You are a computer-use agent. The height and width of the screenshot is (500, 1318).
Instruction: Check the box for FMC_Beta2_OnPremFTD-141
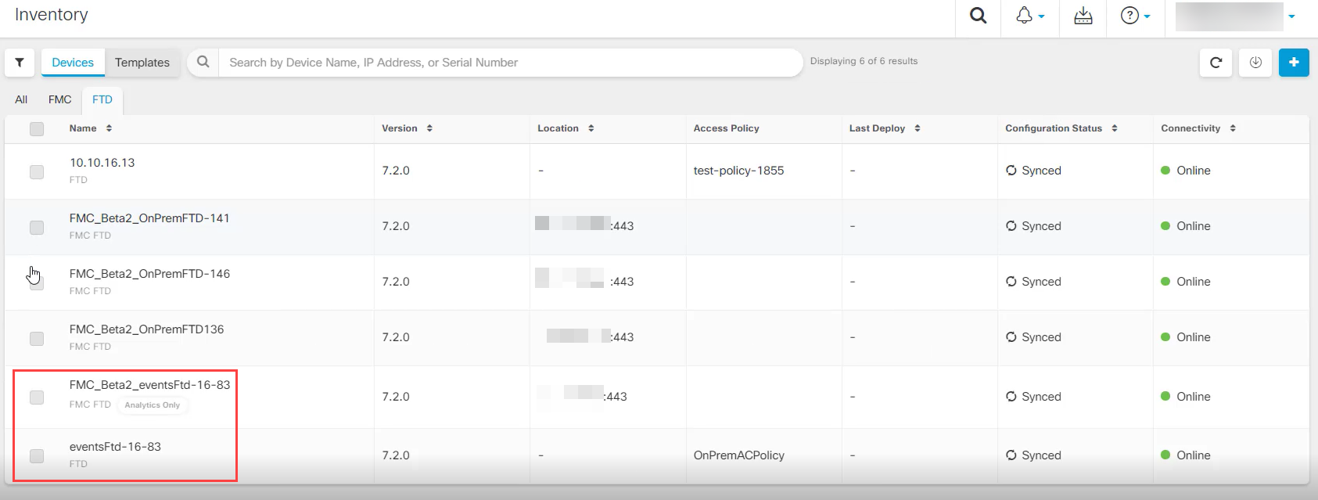point(37,227)
